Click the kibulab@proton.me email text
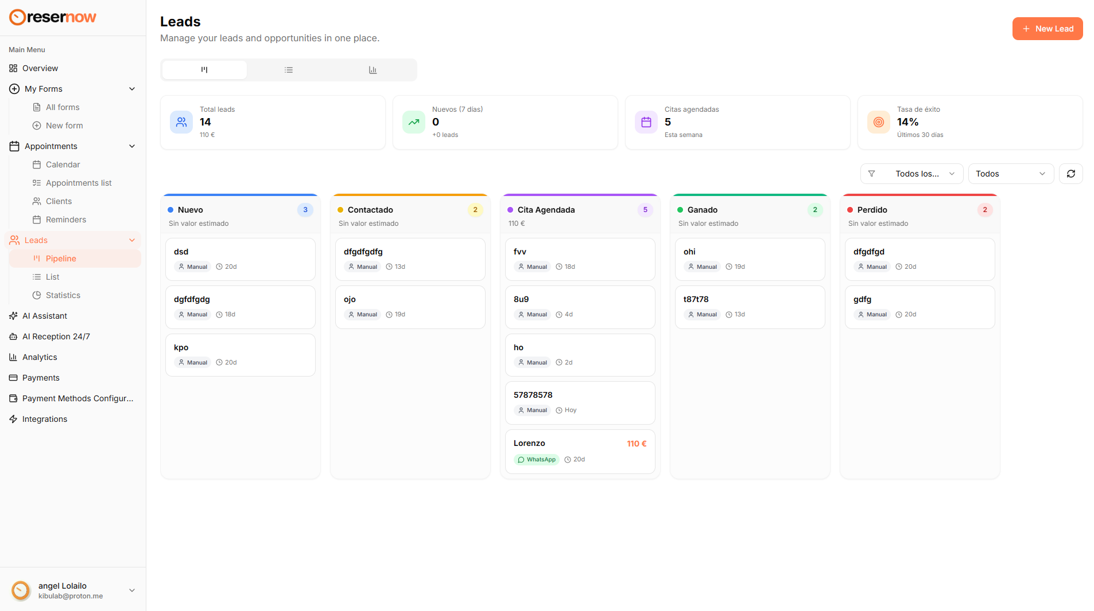1094x611 pixels. coord(71,596)
